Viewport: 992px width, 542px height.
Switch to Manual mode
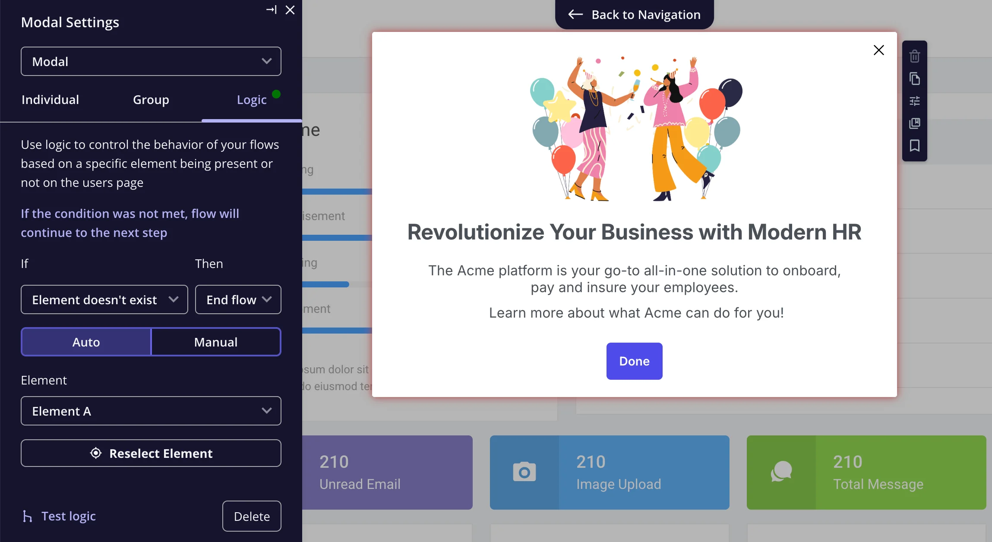pyautogui.click(x=216, y=342)
